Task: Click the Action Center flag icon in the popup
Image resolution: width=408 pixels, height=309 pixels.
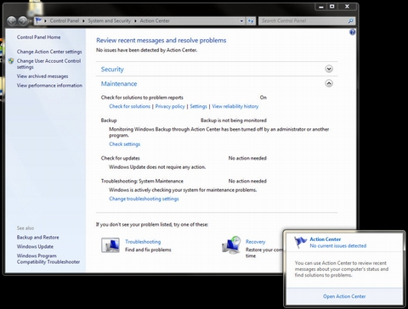Action: point(300,242)
